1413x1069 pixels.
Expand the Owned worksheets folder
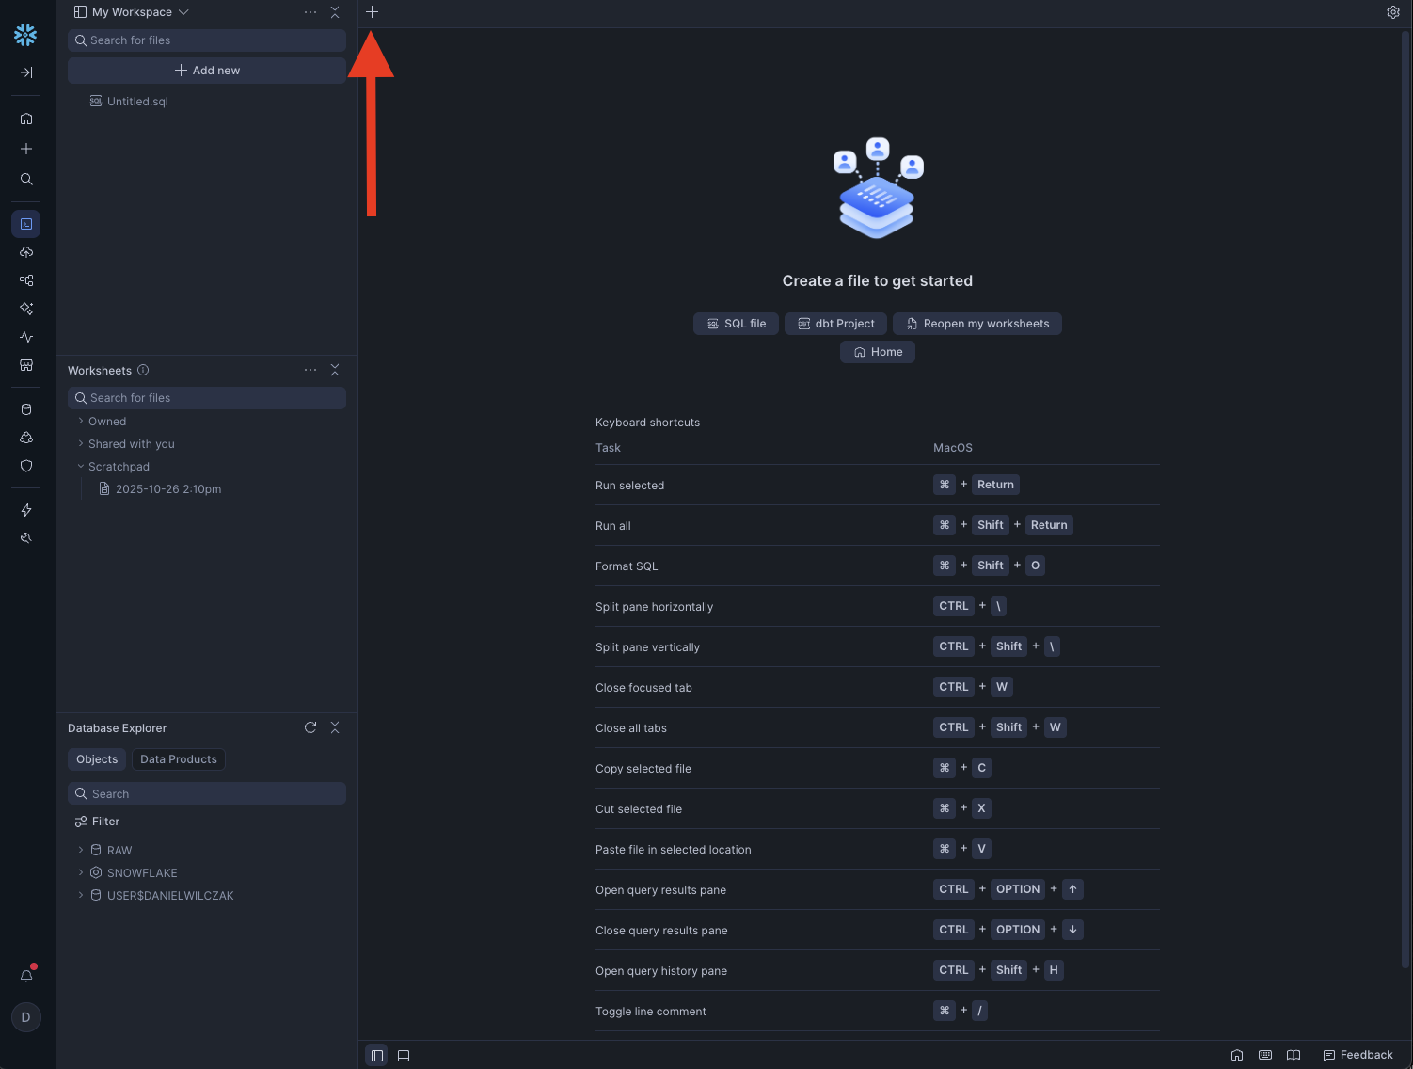81,422
